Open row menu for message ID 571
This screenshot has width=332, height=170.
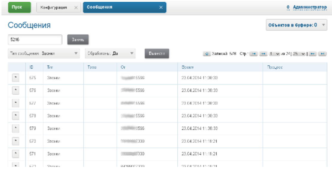coord(16,154)
